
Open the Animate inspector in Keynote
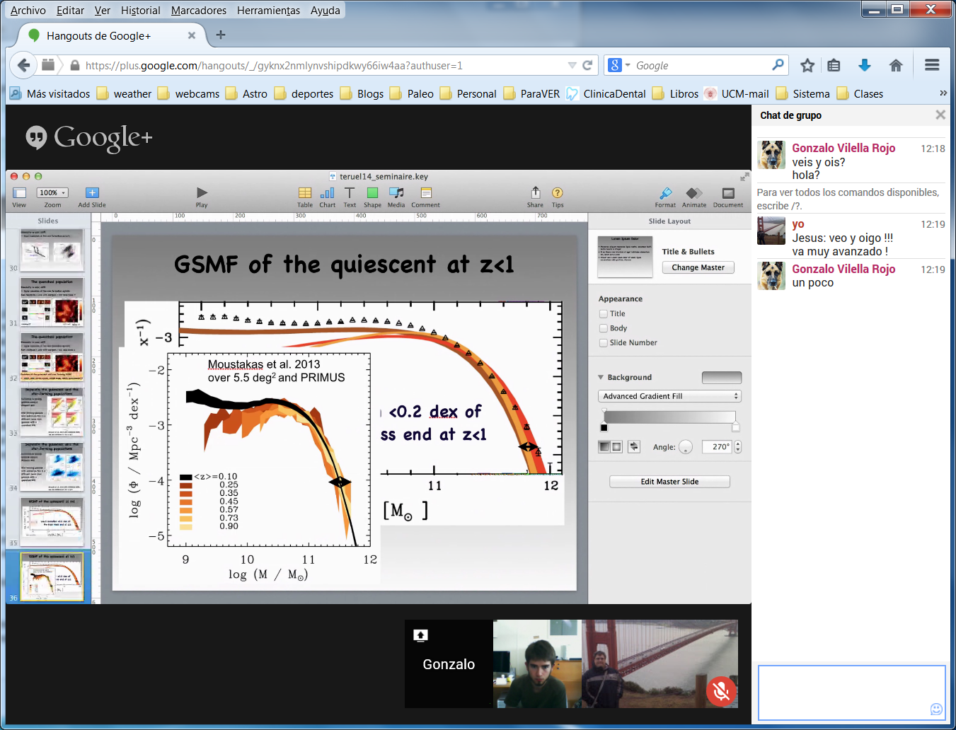point(694,193)
